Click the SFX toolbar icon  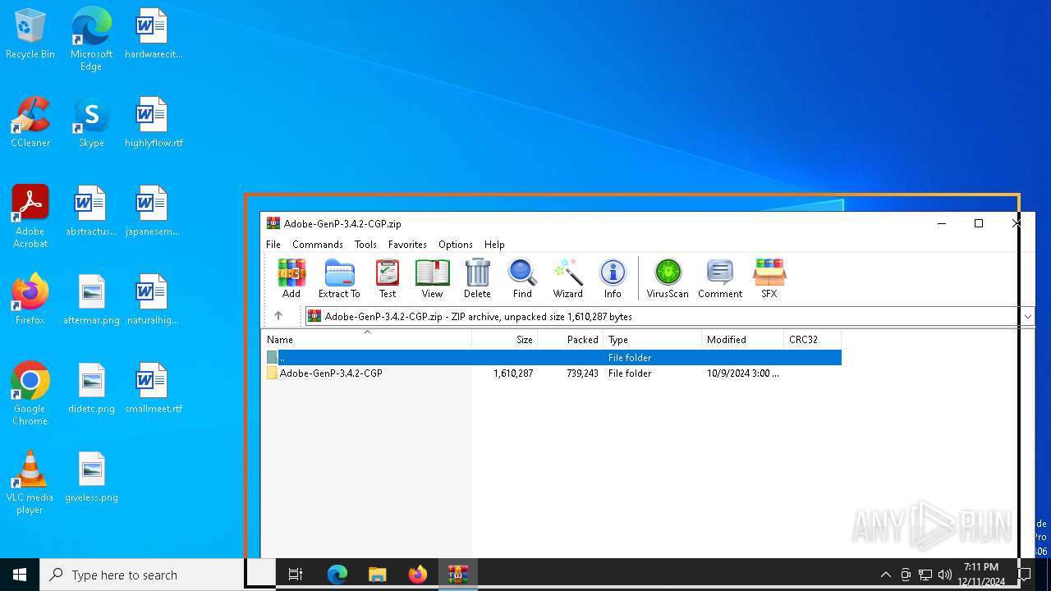coord(769,278)
